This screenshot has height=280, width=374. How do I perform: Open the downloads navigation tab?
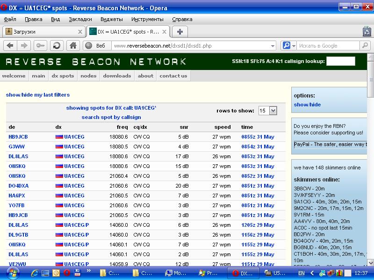point(117,76)
